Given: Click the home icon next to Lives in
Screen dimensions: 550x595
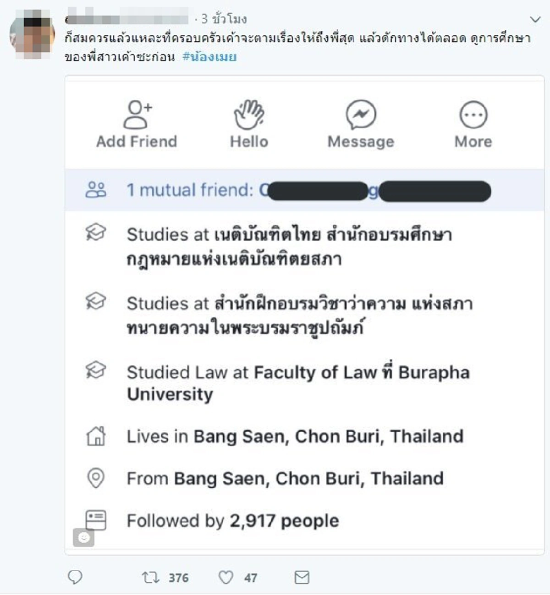Looking at the screenshot, I should click(96, 436).
